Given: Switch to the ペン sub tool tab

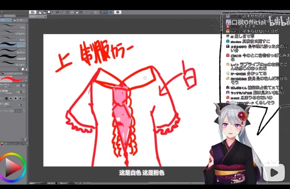Looking at the screenshot, I should pos(6,20).
